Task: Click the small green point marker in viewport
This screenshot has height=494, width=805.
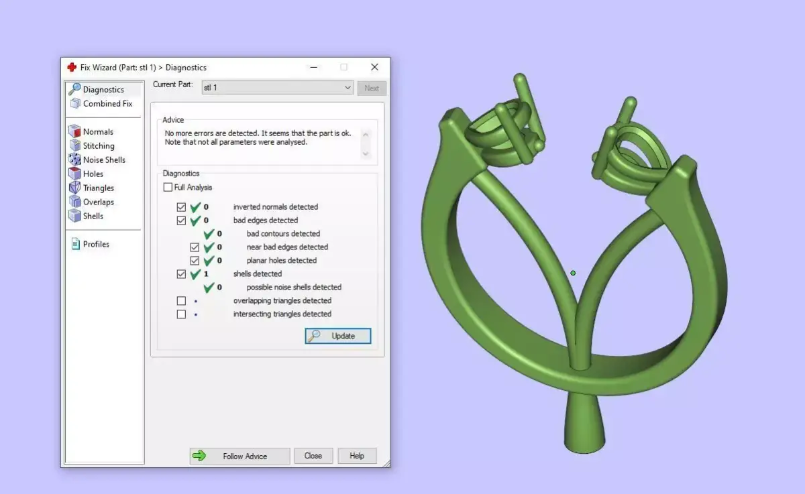Action: [x=573, y=273]
